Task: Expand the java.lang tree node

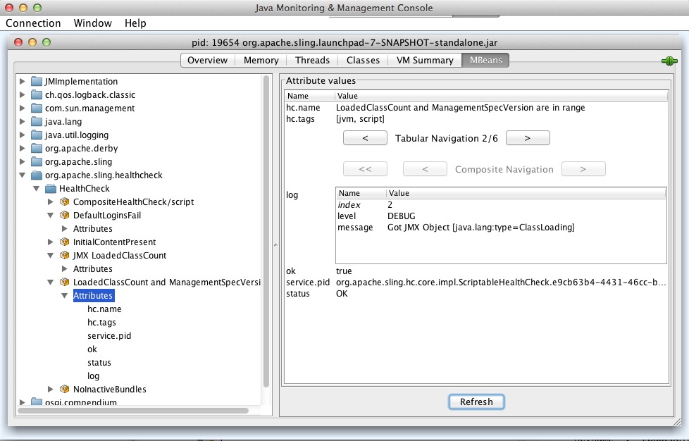Action: click(23, 122)
